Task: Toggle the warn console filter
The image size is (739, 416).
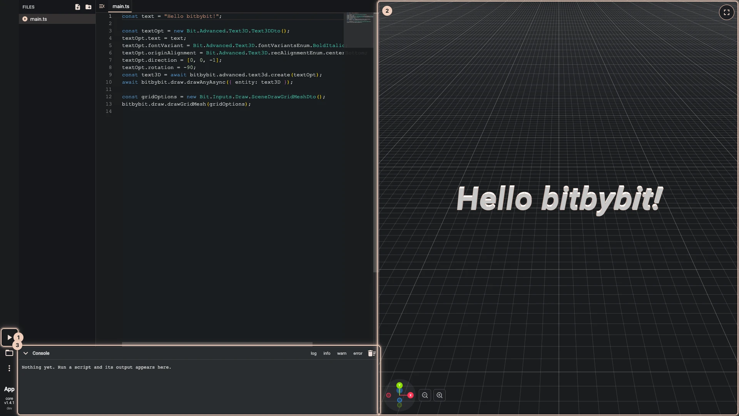Action: 342,354
